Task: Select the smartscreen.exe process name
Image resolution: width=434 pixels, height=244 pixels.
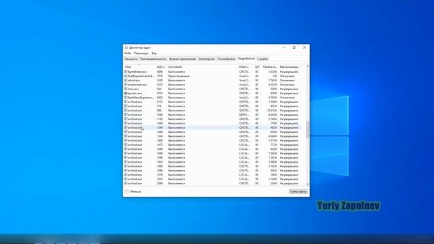Action: [x=138, y=85]
